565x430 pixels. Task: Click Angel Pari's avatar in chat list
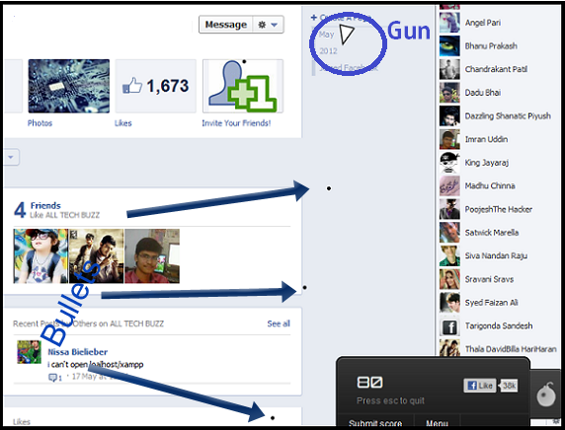point(449,23)
